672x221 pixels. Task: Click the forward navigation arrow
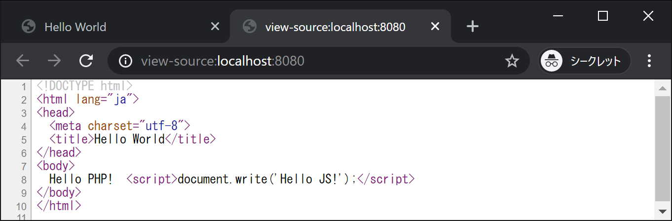(54, 61)
